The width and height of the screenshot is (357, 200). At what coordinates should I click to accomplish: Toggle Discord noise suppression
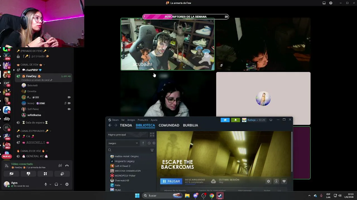click(x=60, y=166)
